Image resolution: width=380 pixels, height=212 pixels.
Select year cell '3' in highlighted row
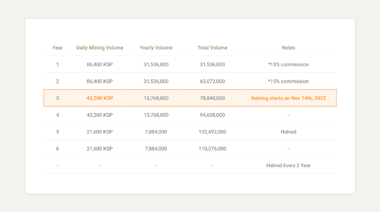[x=57, y=98]
